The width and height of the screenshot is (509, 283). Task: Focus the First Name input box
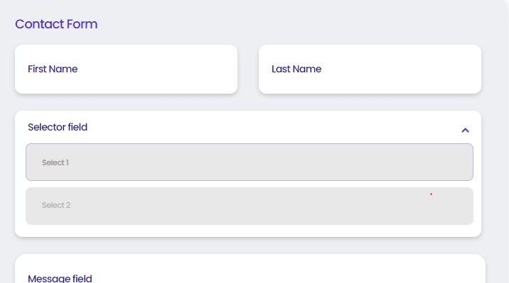(x=126, y=70)
